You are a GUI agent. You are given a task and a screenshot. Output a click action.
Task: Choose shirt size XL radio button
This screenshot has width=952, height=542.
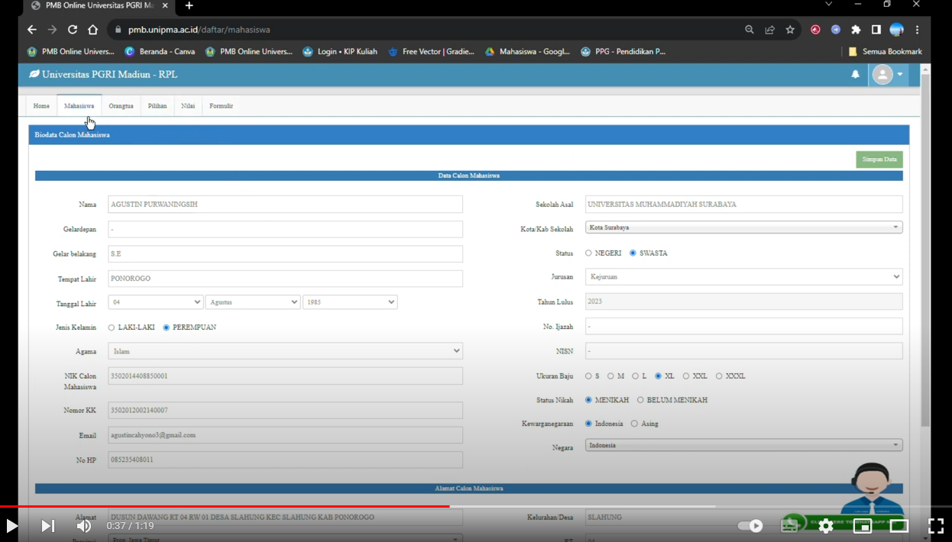658,376
